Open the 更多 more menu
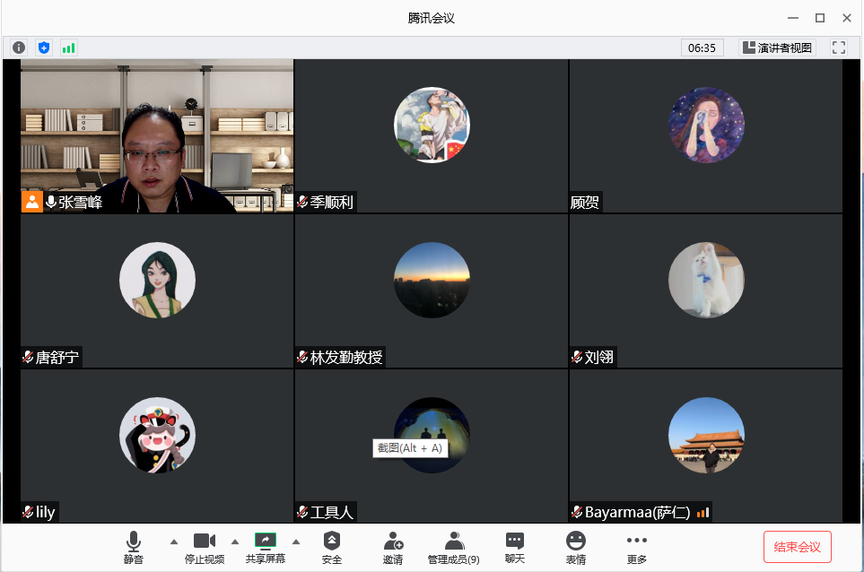The image size is (864, 572). click(x=637, y=546)
